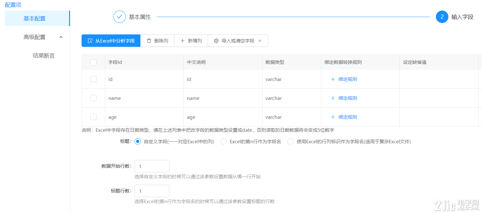Click the varchar type cell in id row

(292, 79)
